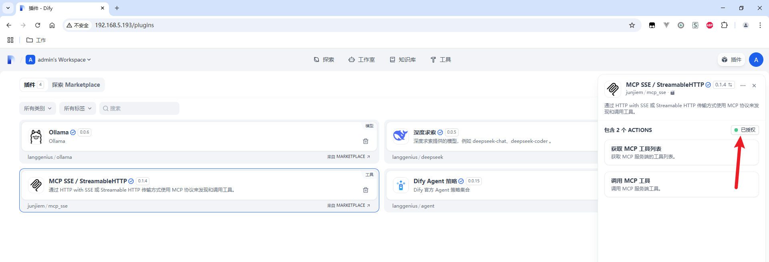Open the tab search dropdown arrow
Viewport: 769px width, 262px height.
pos(8,8)
